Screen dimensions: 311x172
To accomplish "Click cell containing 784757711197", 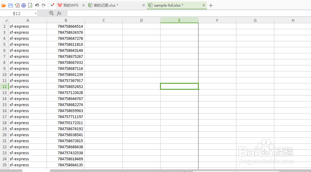I will point(66,117).
